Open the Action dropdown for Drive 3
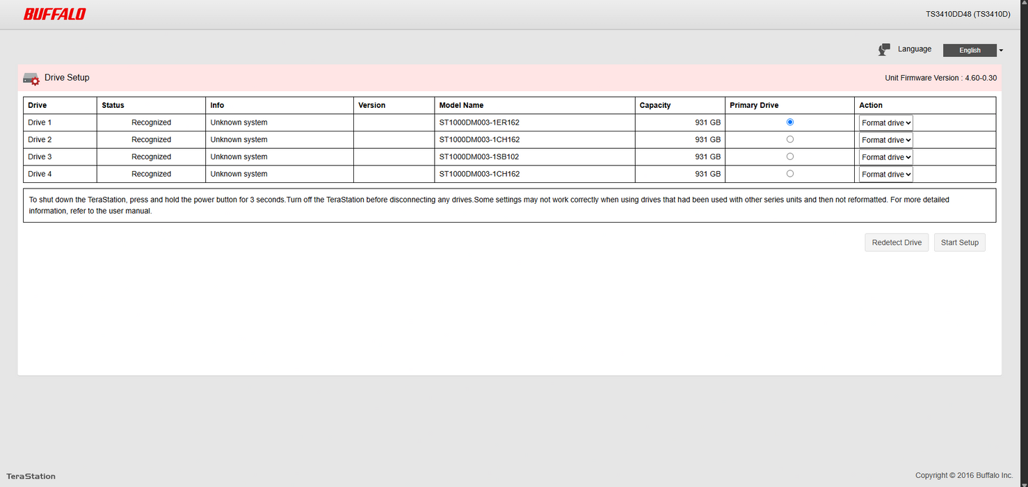 point(885,157)
